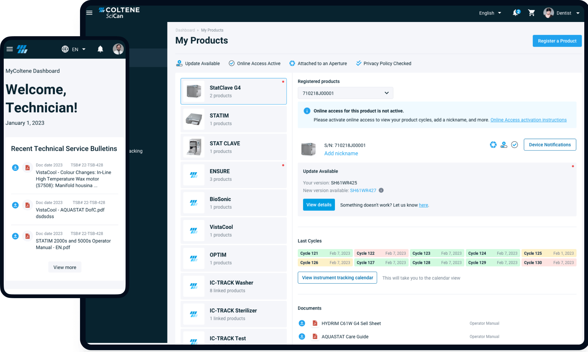The image size is (588, 352).
Task: Click the Register a Product button
Action: click(x=557, y=41)
